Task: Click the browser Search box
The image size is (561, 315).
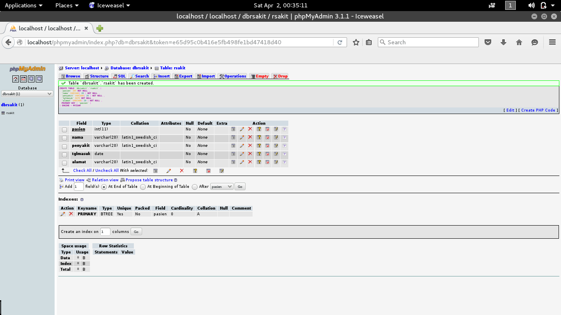Action: coord(428,42)
